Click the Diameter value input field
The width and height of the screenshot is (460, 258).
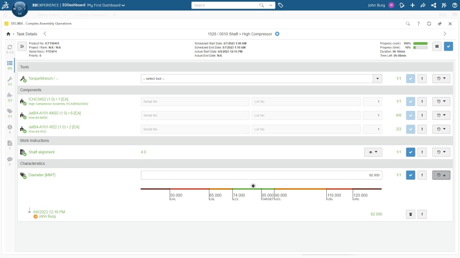coord(262,175)
